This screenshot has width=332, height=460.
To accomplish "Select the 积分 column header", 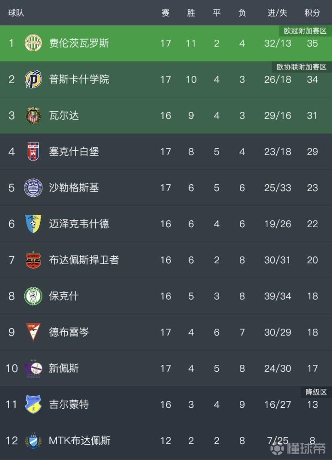I will [312, 13].
